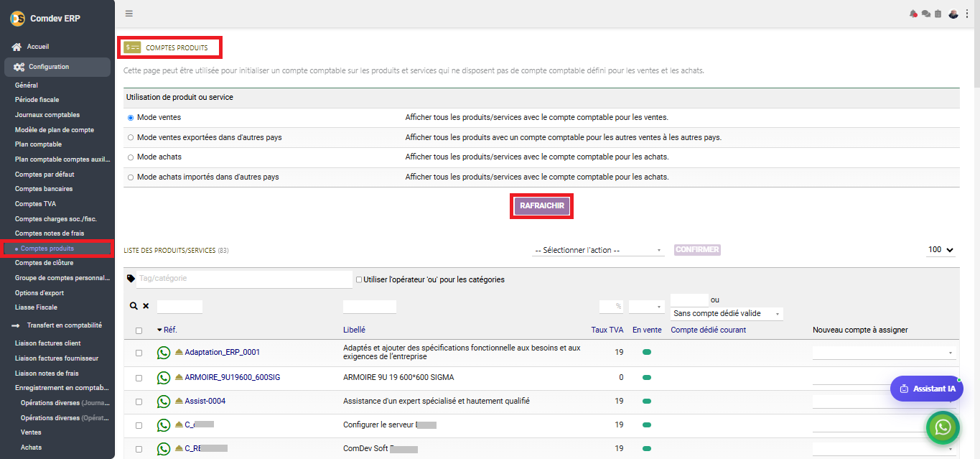Screen dimensions: 980x459
Task: Open the notifications bell icon
Action: pos(913,14)
